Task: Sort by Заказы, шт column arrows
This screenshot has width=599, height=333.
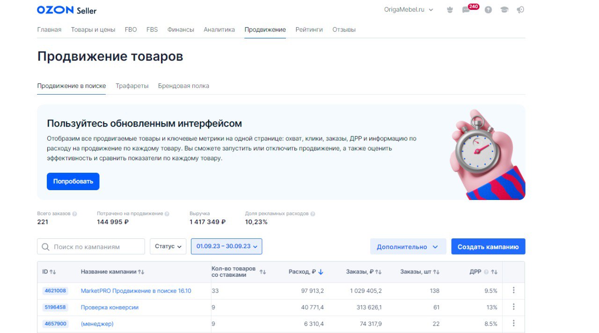Action: pos(436,272)
